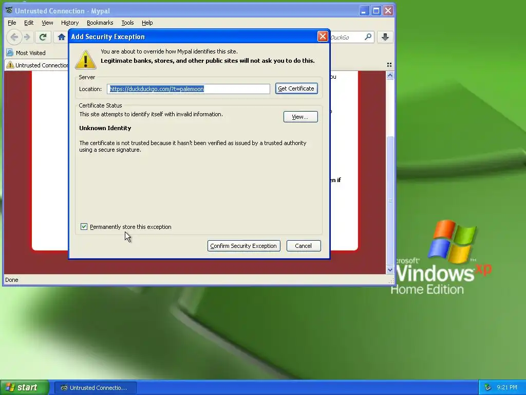This screenshot has width=526, height=395.
Task: Click the Location URL field
Action: 189,88
